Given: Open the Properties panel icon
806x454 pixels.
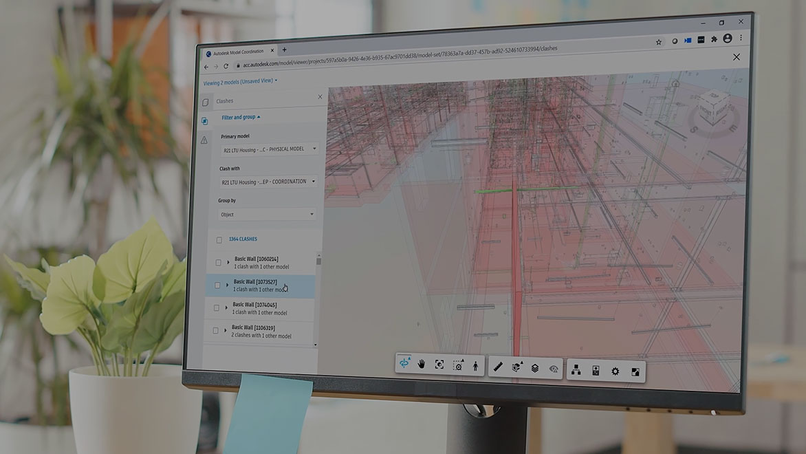Looking at the screenshot, I should pos(596,370).
